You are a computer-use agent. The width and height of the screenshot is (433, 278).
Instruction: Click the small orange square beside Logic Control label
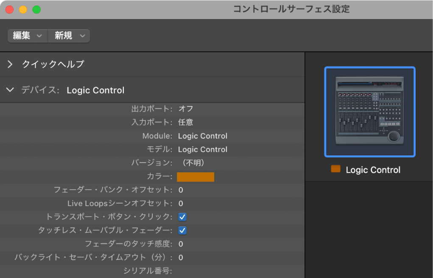336,169
